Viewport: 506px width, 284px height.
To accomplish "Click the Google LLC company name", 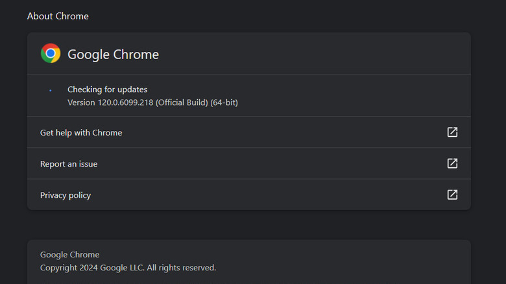I will tap(125, 268).
